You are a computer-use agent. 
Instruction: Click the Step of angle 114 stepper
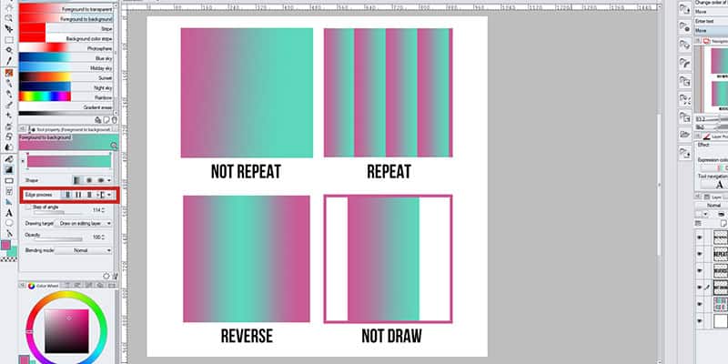(104, 210)
